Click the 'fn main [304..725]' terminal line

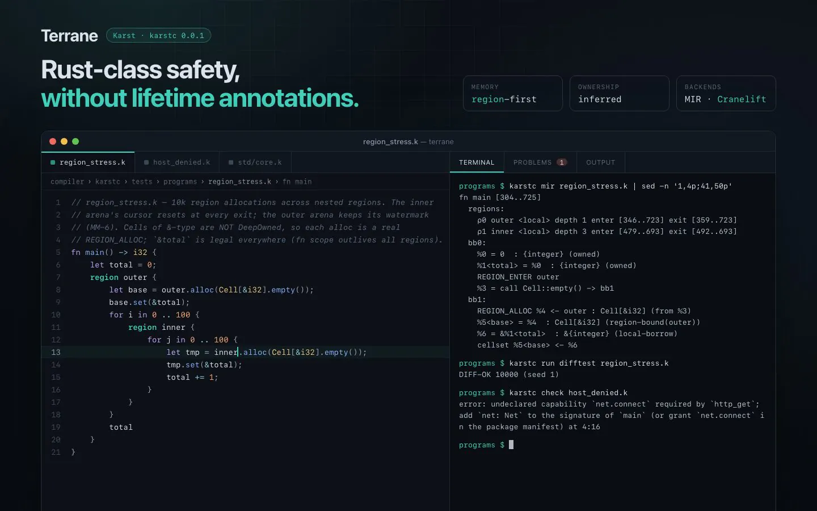click(x=500, y=198)
